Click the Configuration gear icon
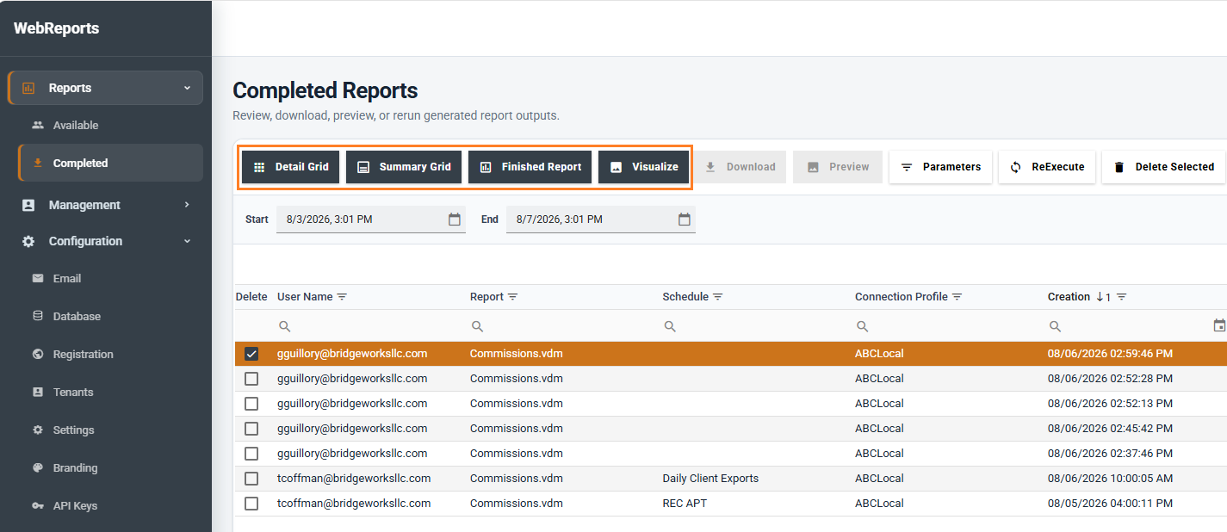 click(x=28, y=241)
